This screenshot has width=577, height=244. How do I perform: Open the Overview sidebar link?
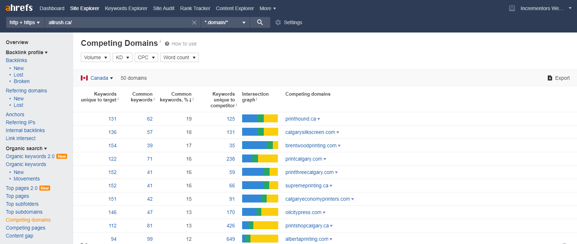(x=17, y=42)
